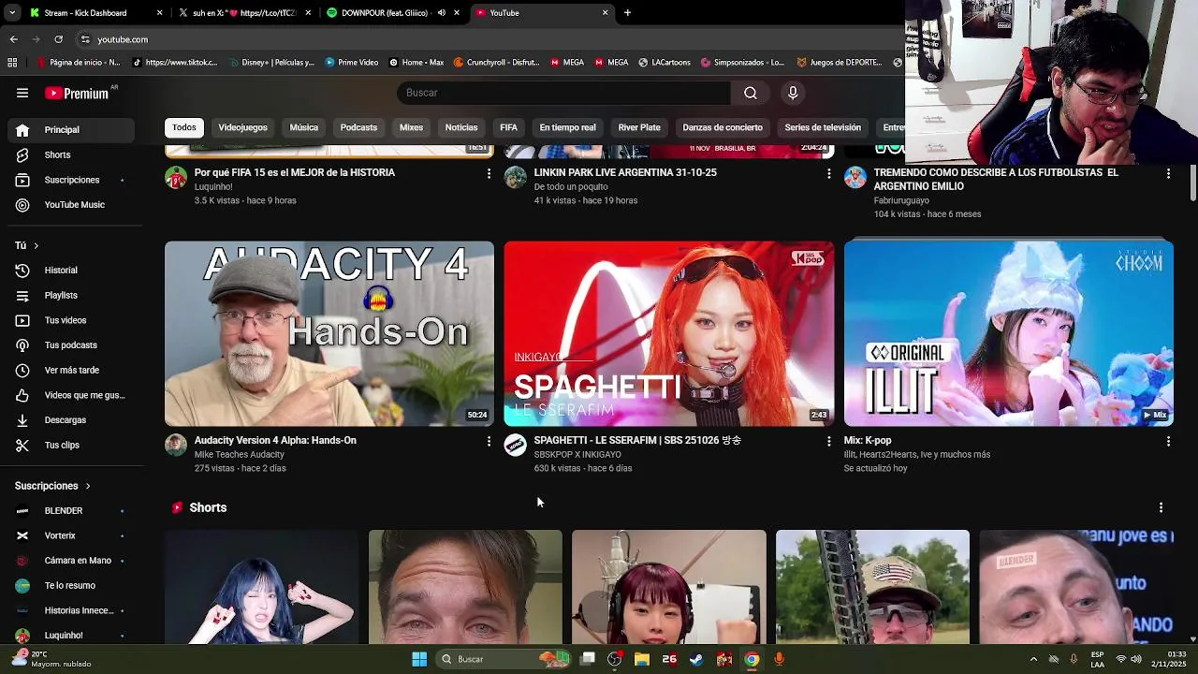Open options menu for Mix: K-pop
The height and width of the screenshot is (674, 1198).
(1168, 441)
